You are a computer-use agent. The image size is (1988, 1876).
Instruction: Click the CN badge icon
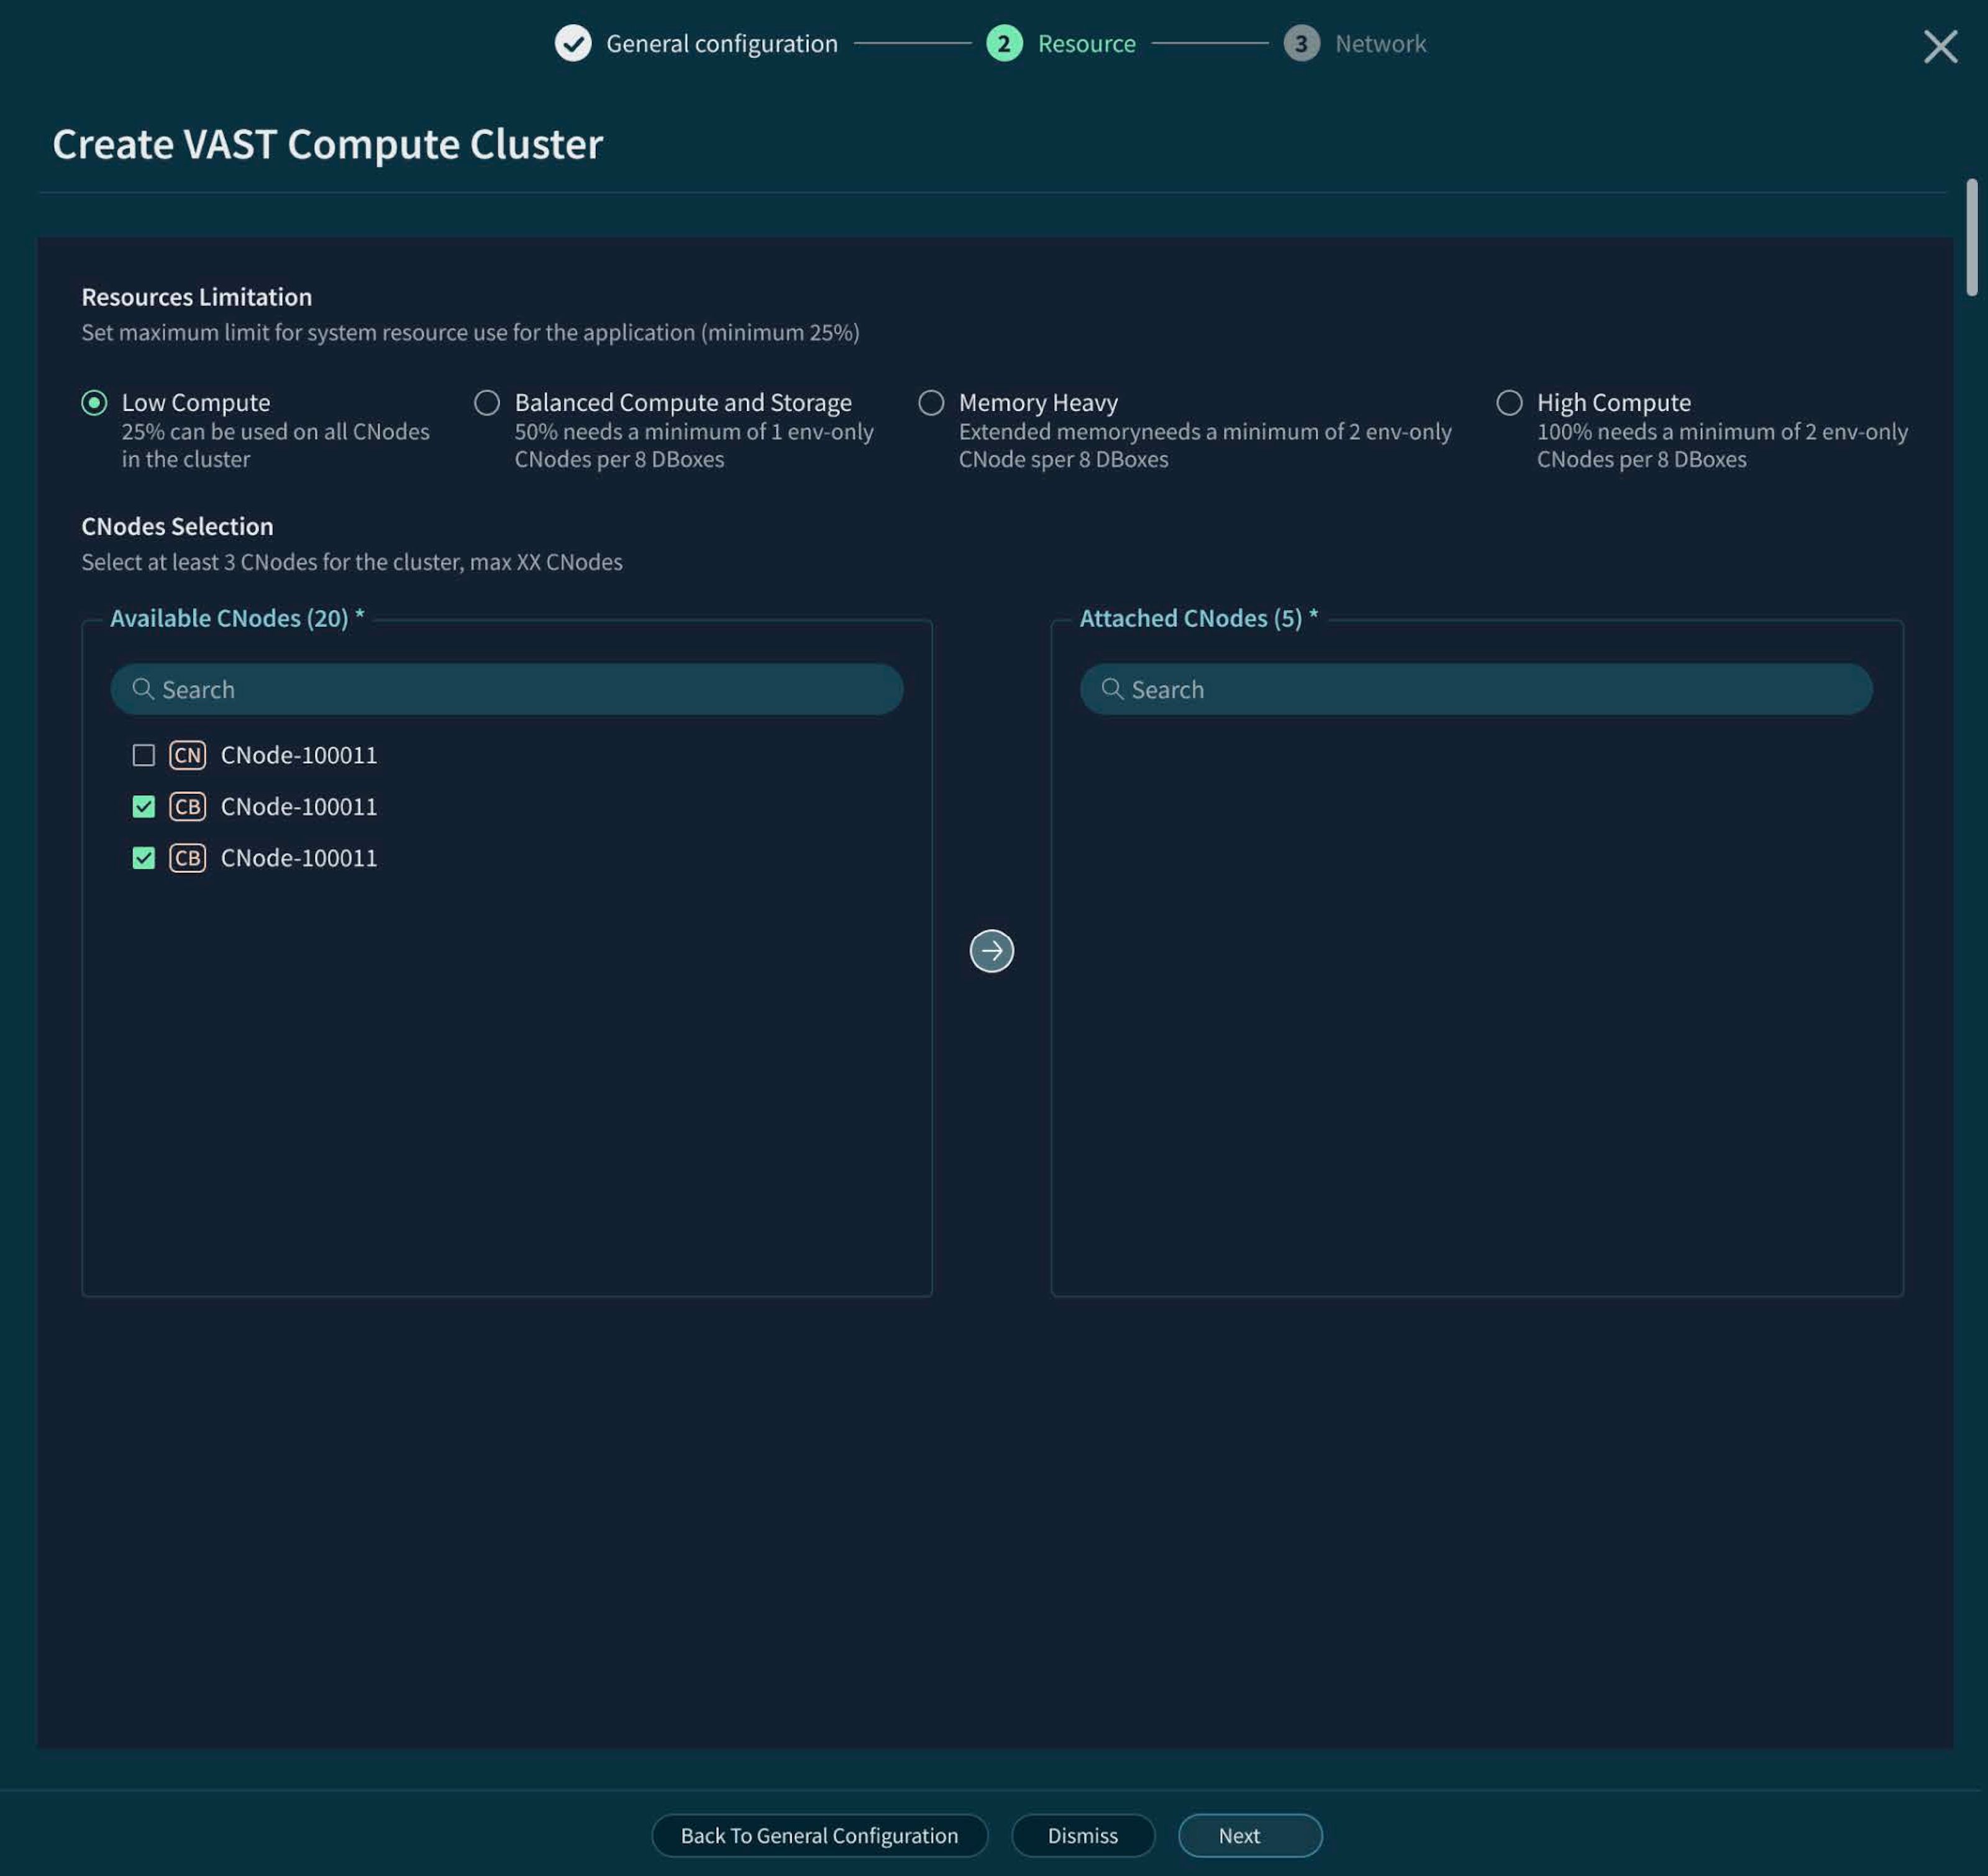coord(188,755)
